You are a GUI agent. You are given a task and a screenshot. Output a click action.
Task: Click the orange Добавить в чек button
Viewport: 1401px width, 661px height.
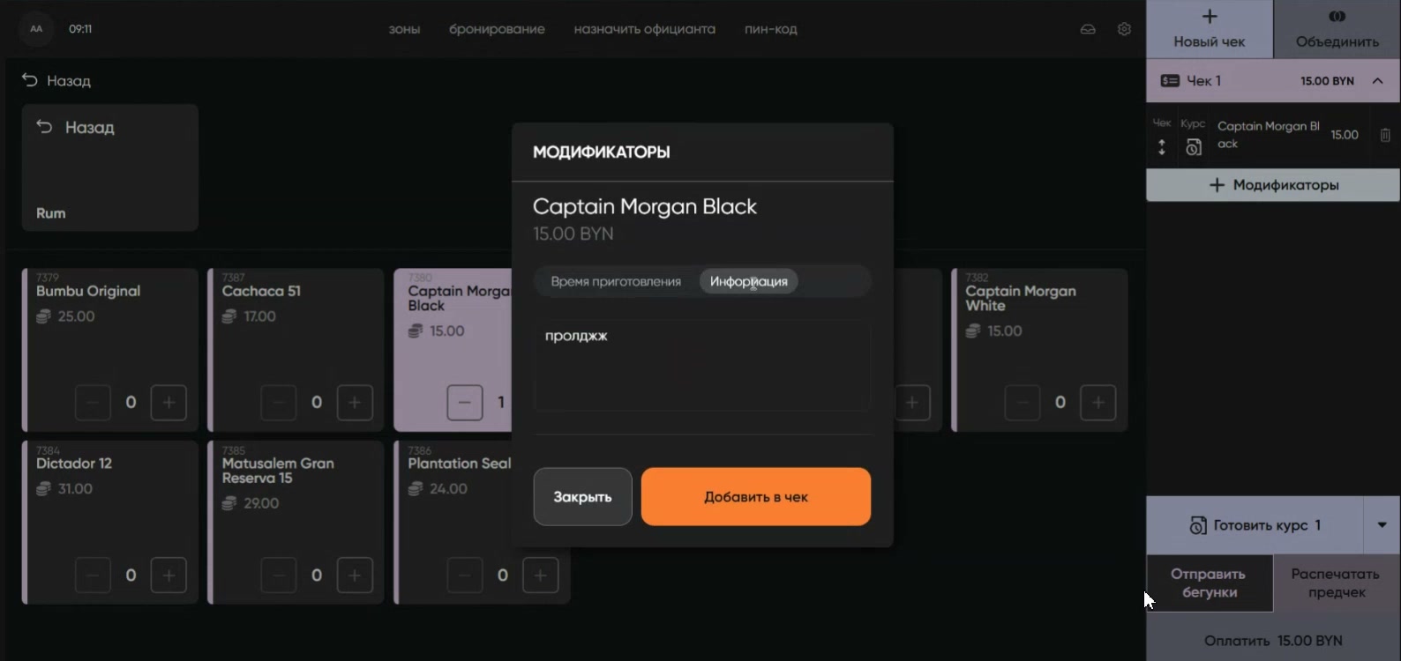[756, 497]
